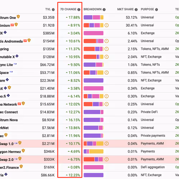Click the diamond icon in the $18.88M row
The height and width of the screenshot is (179, 179).
coord(8,96)
